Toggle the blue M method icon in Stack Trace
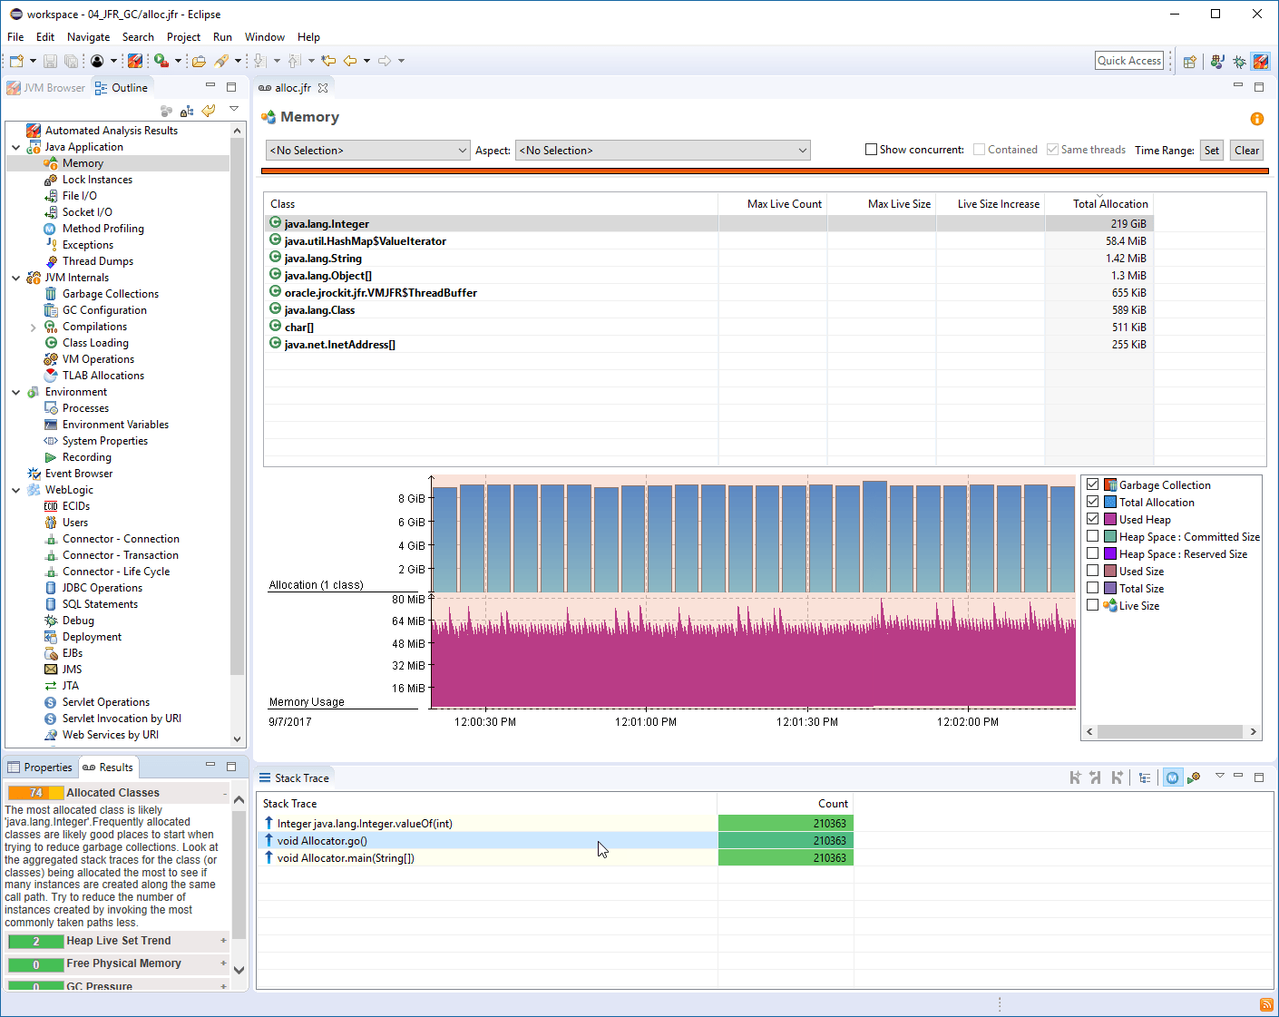This screenshot has height=1017, width=1279. pos(1173,777)
